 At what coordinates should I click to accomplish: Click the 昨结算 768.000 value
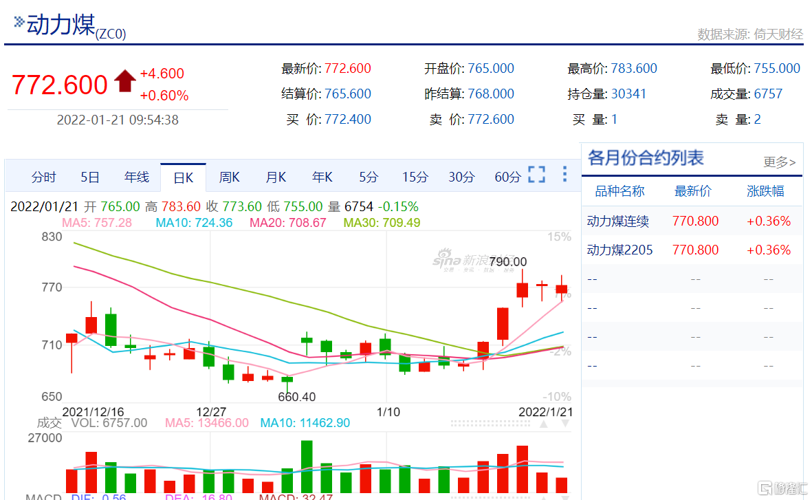pos(491,94)
